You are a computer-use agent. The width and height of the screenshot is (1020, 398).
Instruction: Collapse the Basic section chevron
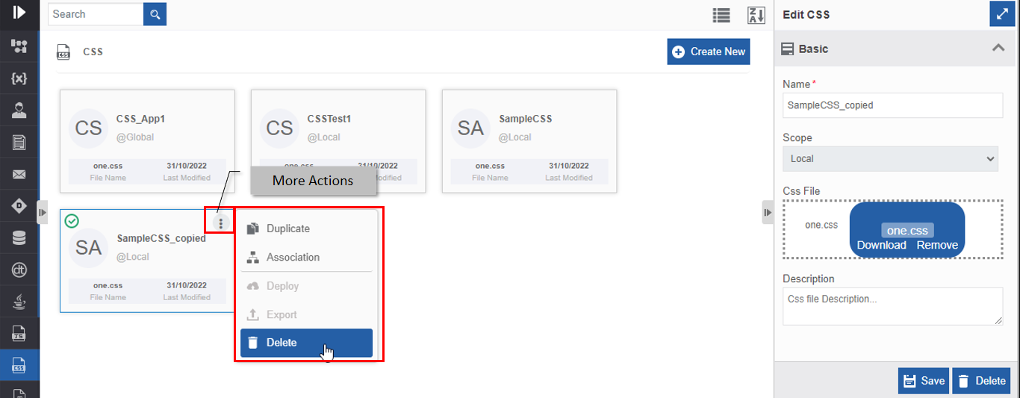coord(998,49)
